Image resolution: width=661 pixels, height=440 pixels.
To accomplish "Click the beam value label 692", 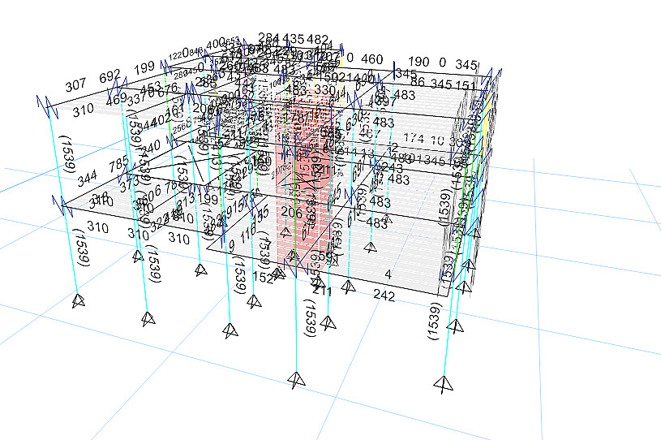I will coord(109,77).
